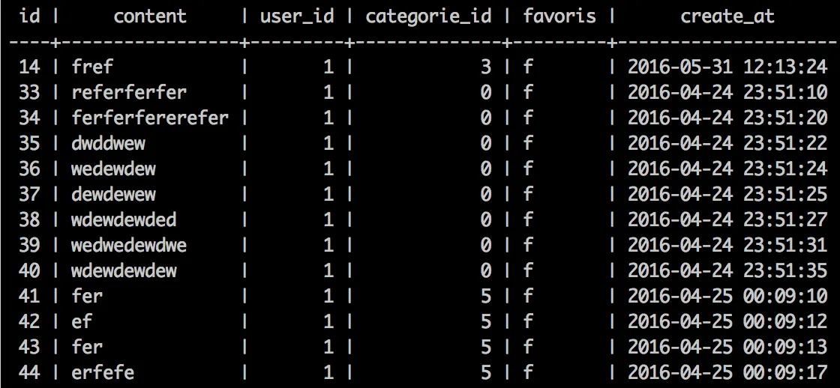Image resolution: width=840 pixels, height=388 pixels.
Task: Click the content value 'ferferfererefer'
Action: click(150, 117)
